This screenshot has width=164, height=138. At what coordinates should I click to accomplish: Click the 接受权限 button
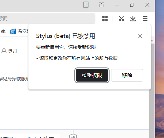click(x=92, y=75)
